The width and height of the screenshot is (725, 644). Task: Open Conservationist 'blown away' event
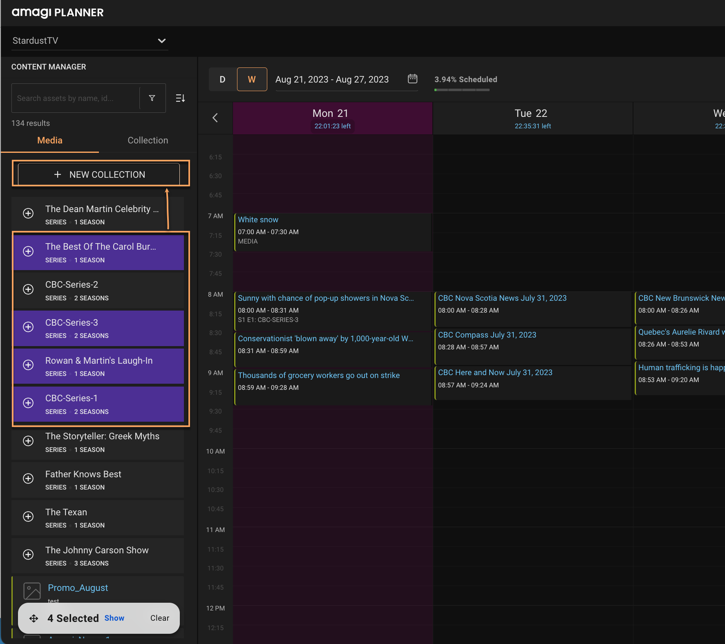click(x=333, y=349)
